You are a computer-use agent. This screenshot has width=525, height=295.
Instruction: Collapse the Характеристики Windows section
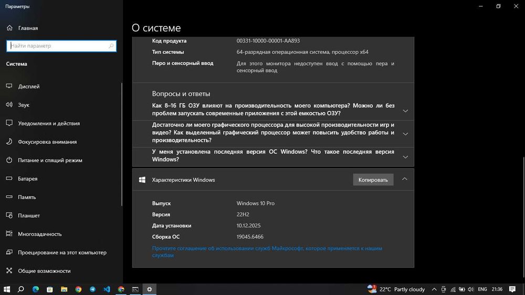pyautogui.click(x=405, y=179)
